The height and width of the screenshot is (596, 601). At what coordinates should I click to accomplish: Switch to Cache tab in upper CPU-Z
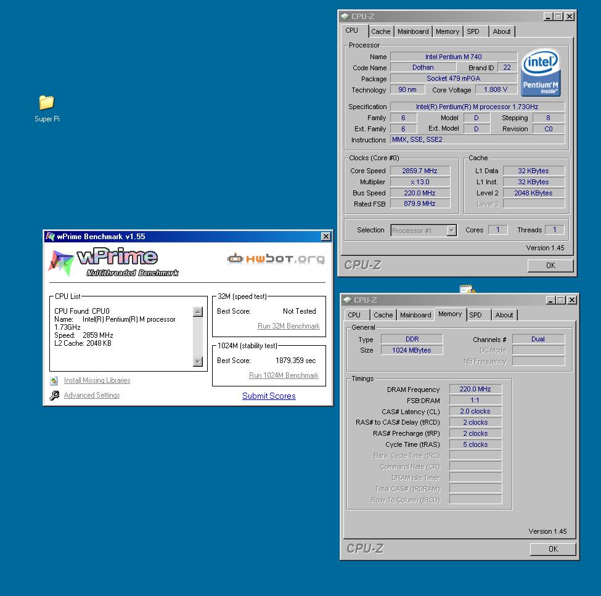click(380, 31)
